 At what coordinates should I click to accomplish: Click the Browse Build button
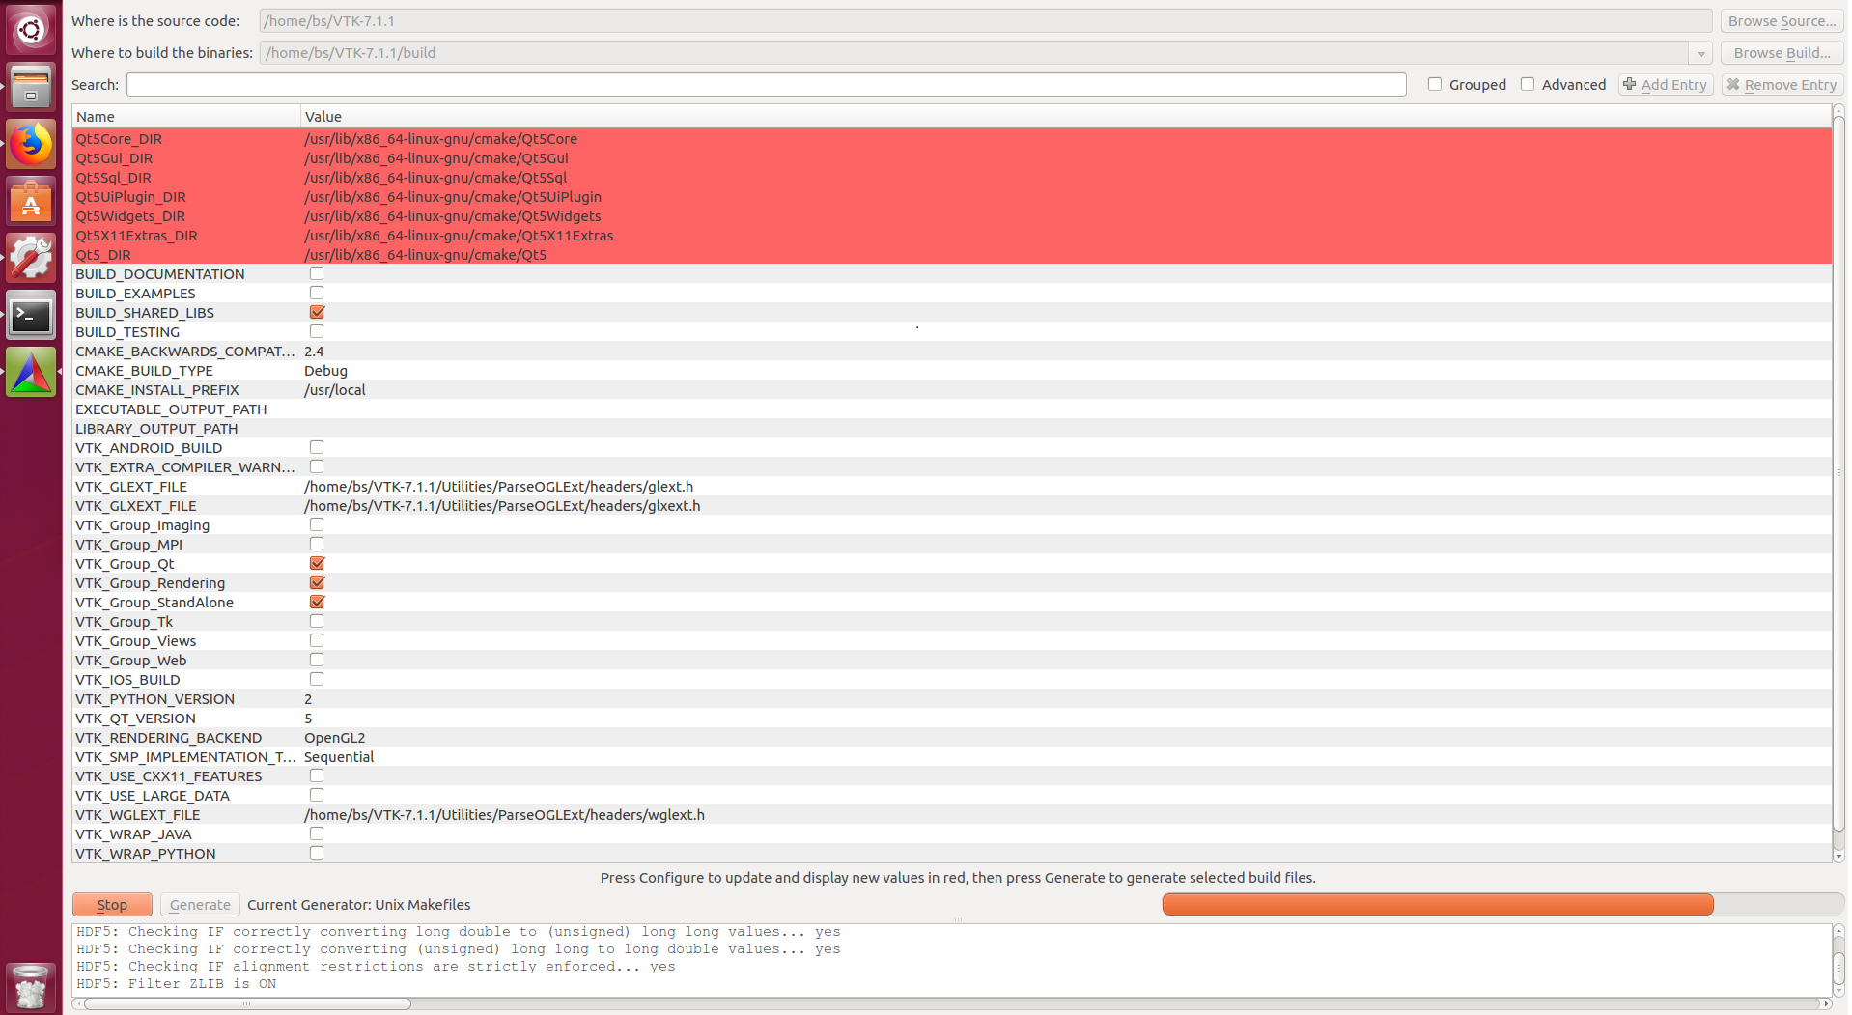[1782, 53]
